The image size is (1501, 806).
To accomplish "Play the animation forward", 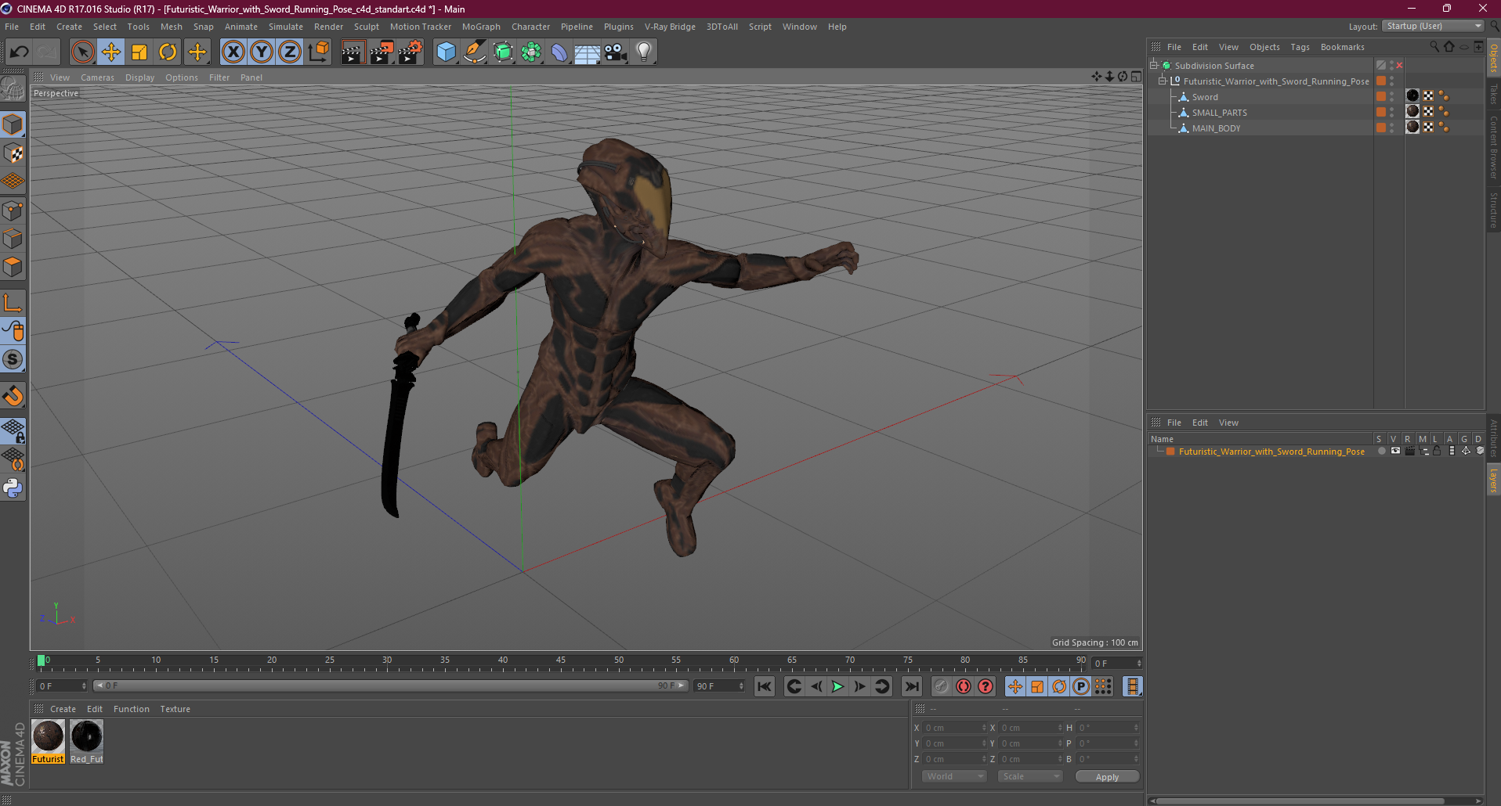I will 837,686.
